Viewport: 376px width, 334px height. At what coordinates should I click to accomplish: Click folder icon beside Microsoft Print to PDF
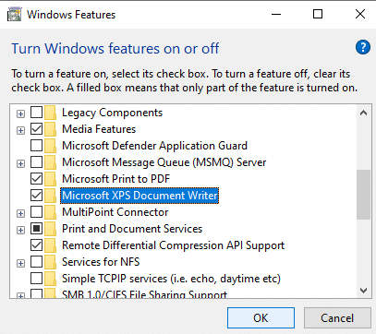[x=50, y=179]
